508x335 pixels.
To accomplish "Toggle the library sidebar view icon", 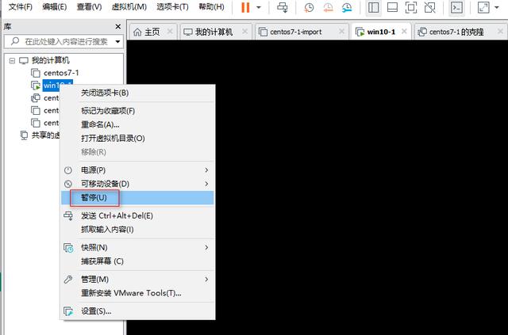I will [373, 7].
